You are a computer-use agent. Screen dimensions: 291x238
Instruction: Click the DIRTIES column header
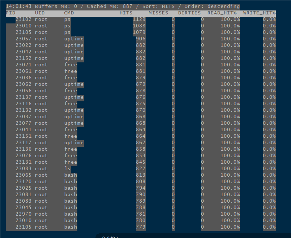(x=189, y=13)
